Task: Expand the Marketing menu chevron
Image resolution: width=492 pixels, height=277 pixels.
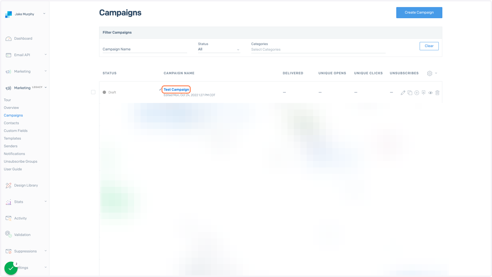Action: coord(46,71)
